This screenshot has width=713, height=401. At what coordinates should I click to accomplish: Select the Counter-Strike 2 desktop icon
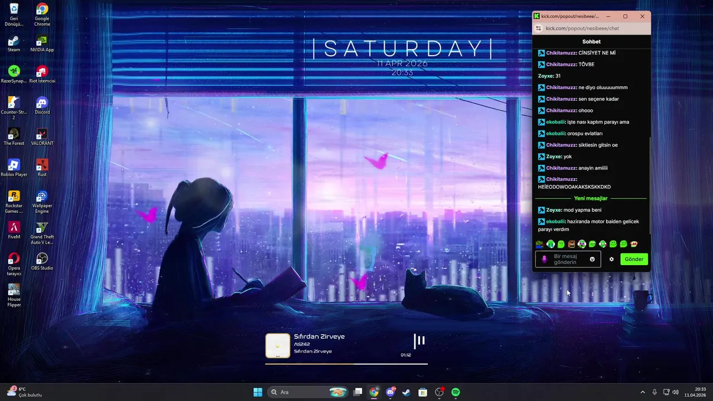[14, 108]
